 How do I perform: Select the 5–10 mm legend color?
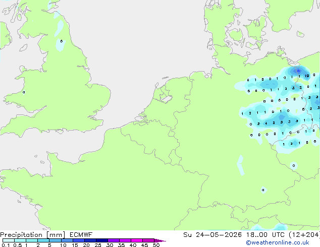click(55, 240)
